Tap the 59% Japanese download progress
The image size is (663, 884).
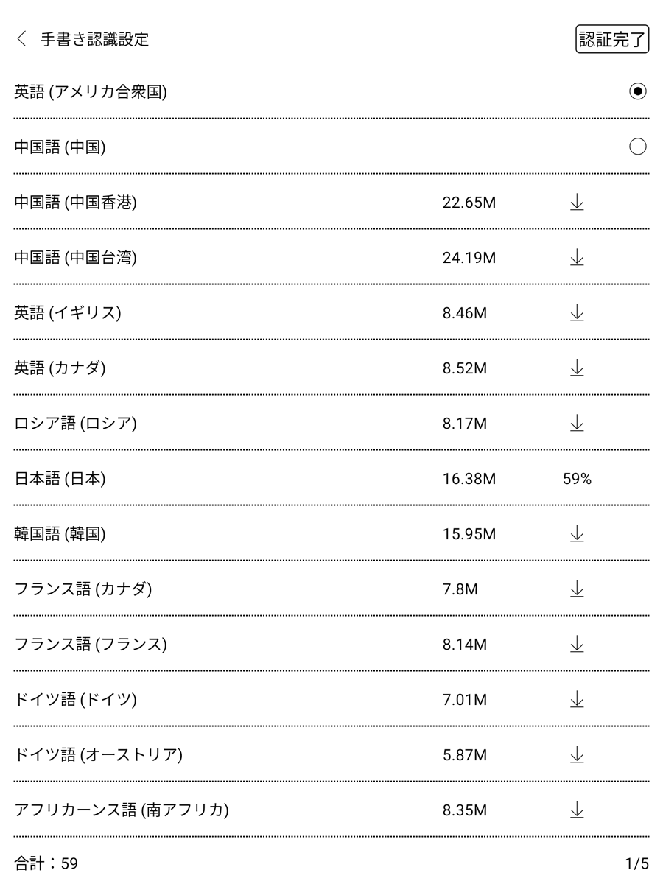point(577,479)
